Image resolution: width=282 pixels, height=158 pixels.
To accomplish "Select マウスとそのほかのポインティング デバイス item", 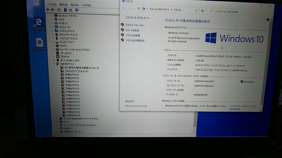I will (x=81, y=119).
